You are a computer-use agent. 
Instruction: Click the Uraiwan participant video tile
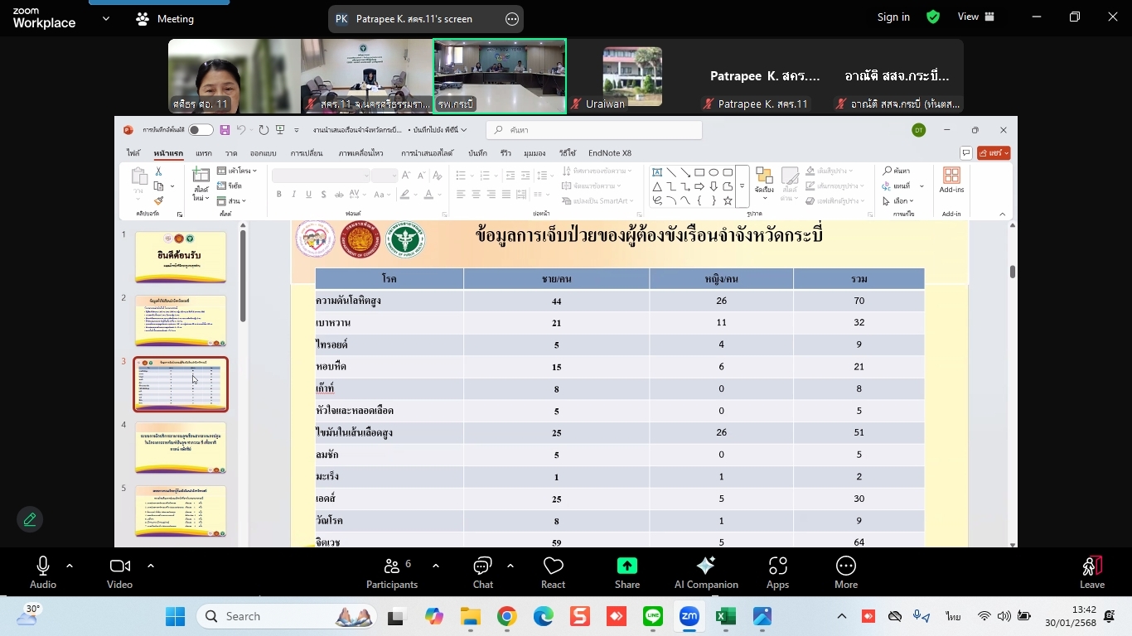(632, 76)
